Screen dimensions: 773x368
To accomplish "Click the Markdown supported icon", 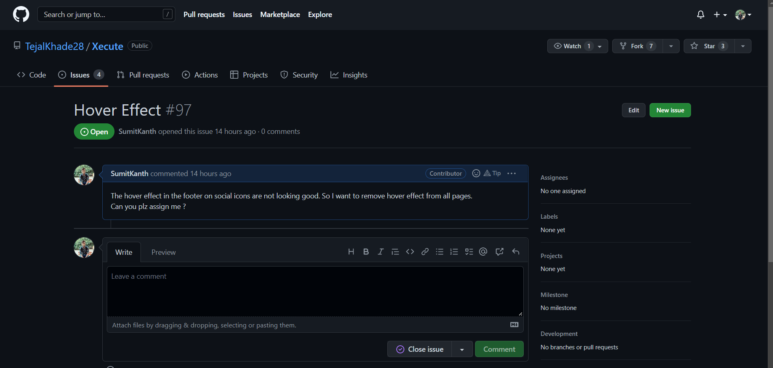I will [x=514, y=325].
